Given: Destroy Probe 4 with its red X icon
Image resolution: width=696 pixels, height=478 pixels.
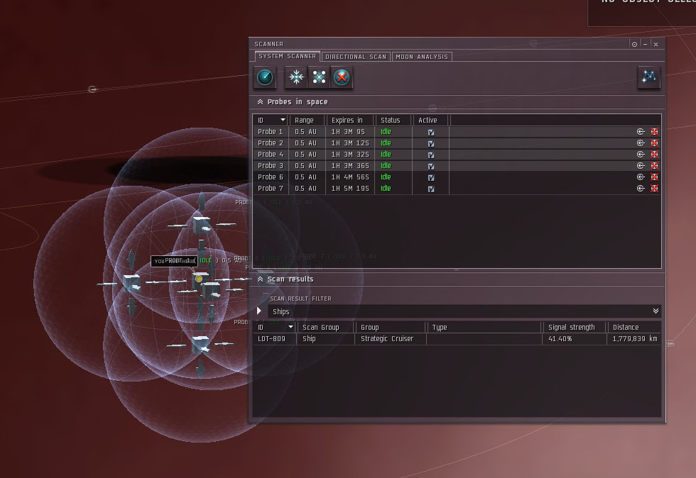Looking at the screenshot, I should coord(654,155).
